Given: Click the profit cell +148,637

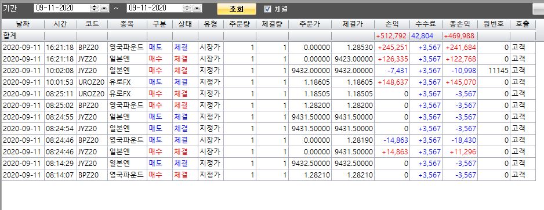Looking at the screenshot, I should pos(393,82).
